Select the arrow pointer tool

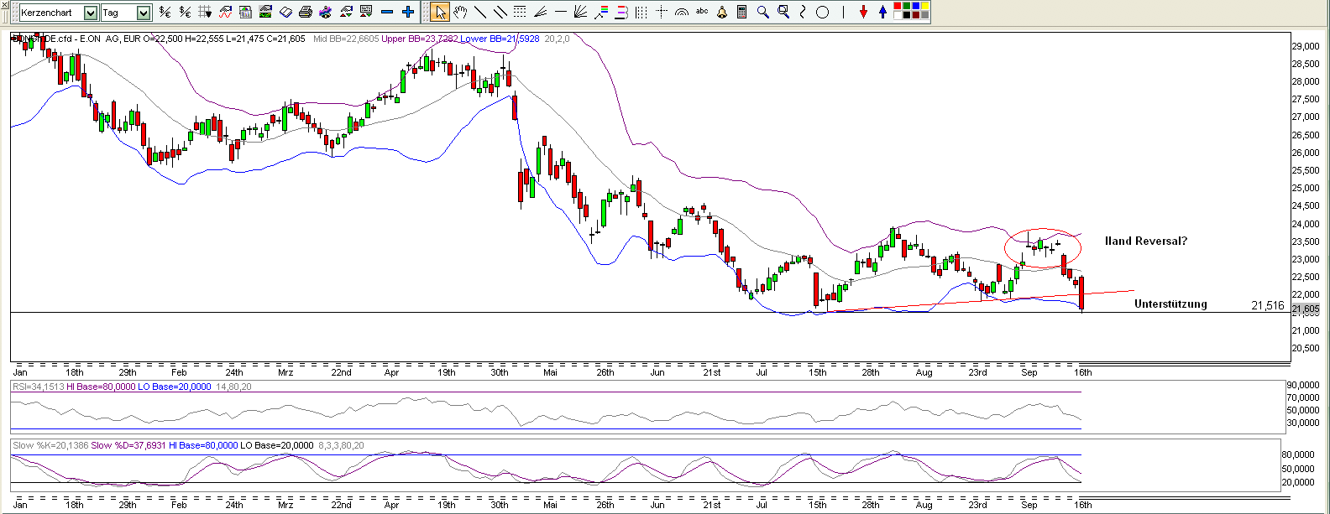[x=440, y=12]
